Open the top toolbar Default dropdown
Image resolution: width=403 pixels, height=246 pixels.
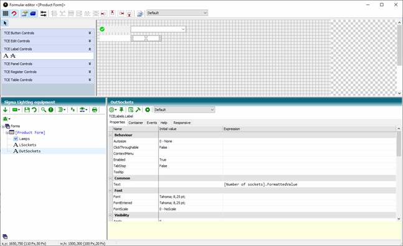(x=177, y=13)
